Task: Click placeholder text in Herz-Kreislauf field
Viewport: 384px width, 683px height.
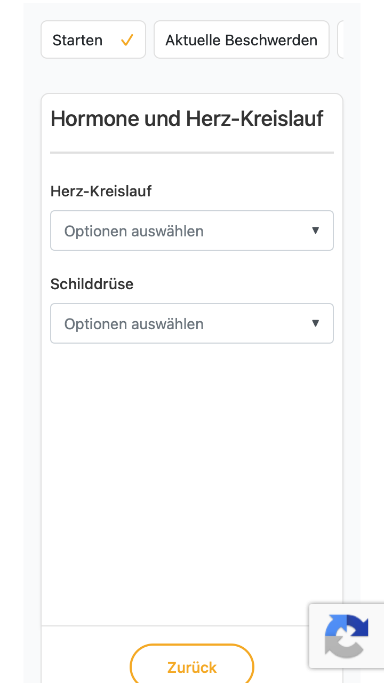Action: tap(134, 231)
